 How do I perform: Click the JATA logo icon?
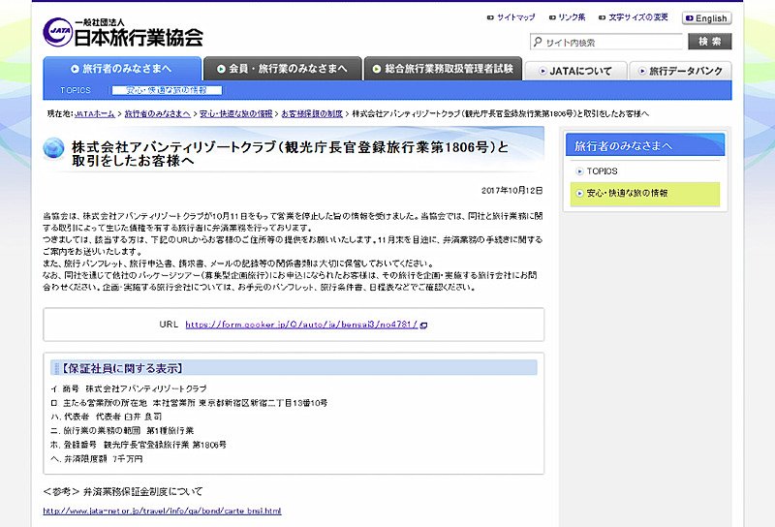click(58, 32)
